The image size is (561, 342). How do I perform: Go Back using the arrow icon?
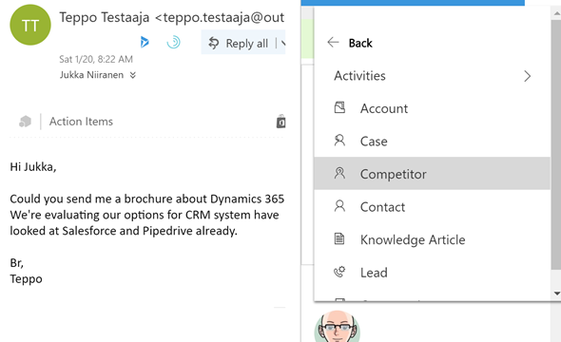tap(333, 43)
